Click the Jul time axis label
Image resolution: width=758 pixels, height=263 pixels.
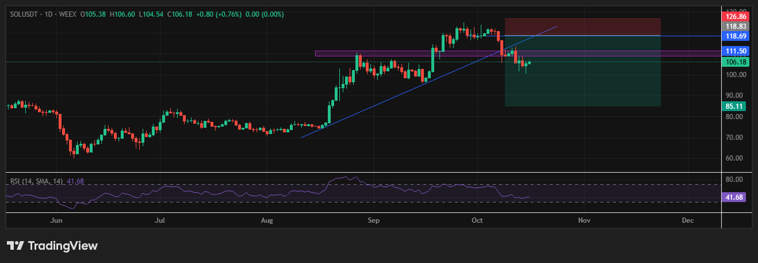[x=160, y=221]
